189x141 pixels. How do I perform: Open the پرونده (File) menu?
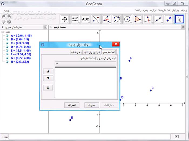(x=184, y=10)
